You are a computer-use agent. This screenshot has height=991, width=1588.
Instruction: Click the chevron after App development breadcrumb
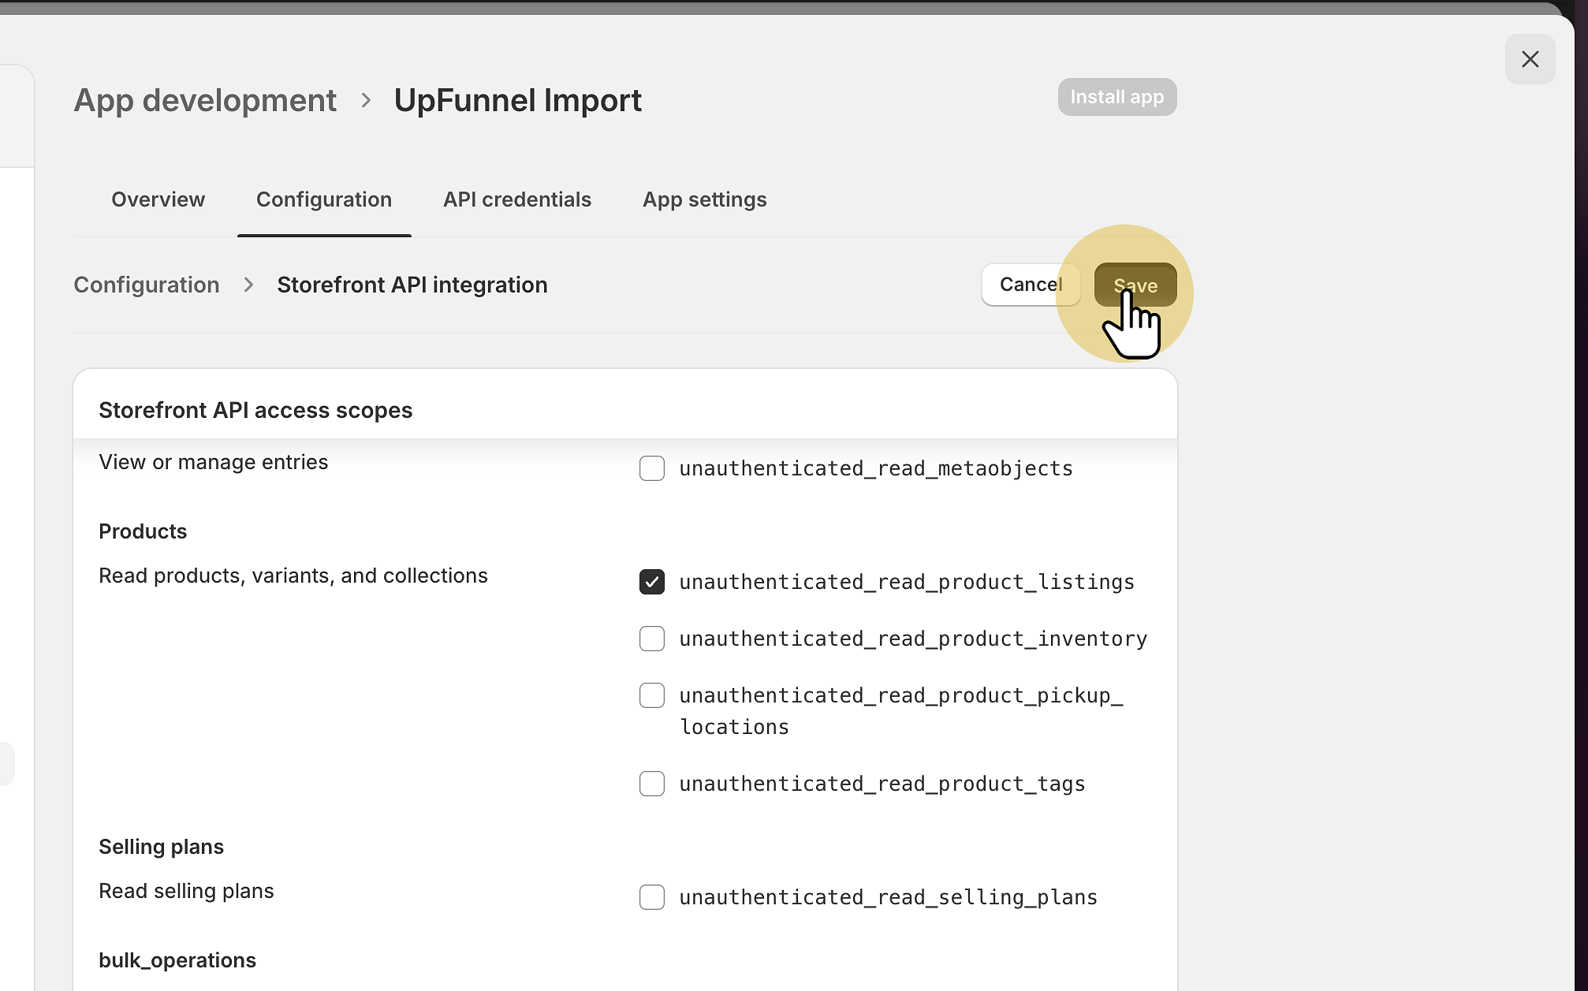point(366,100)
